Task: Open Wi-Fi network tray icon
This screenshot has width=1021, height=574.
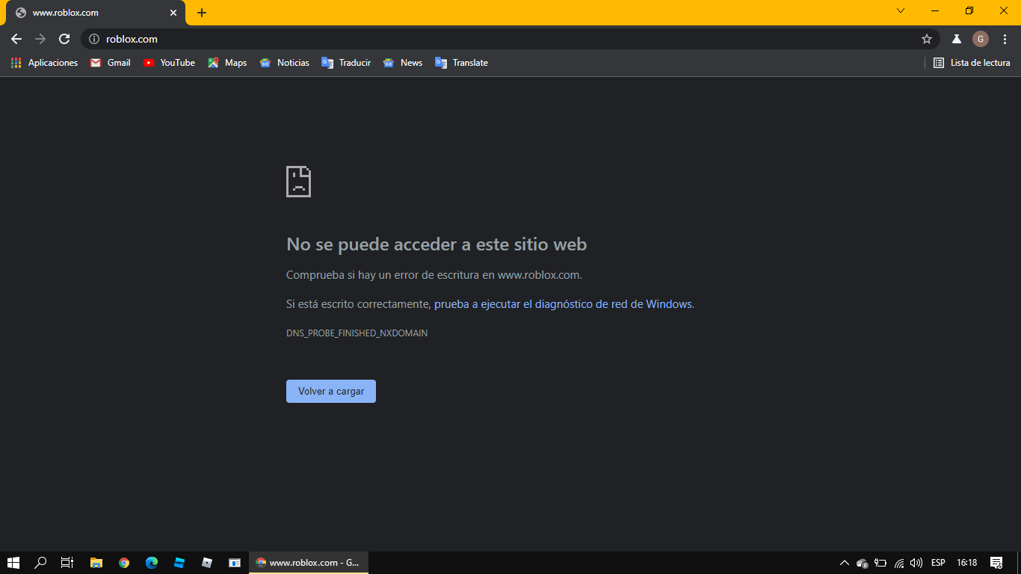Action: (x=899, y=563)
